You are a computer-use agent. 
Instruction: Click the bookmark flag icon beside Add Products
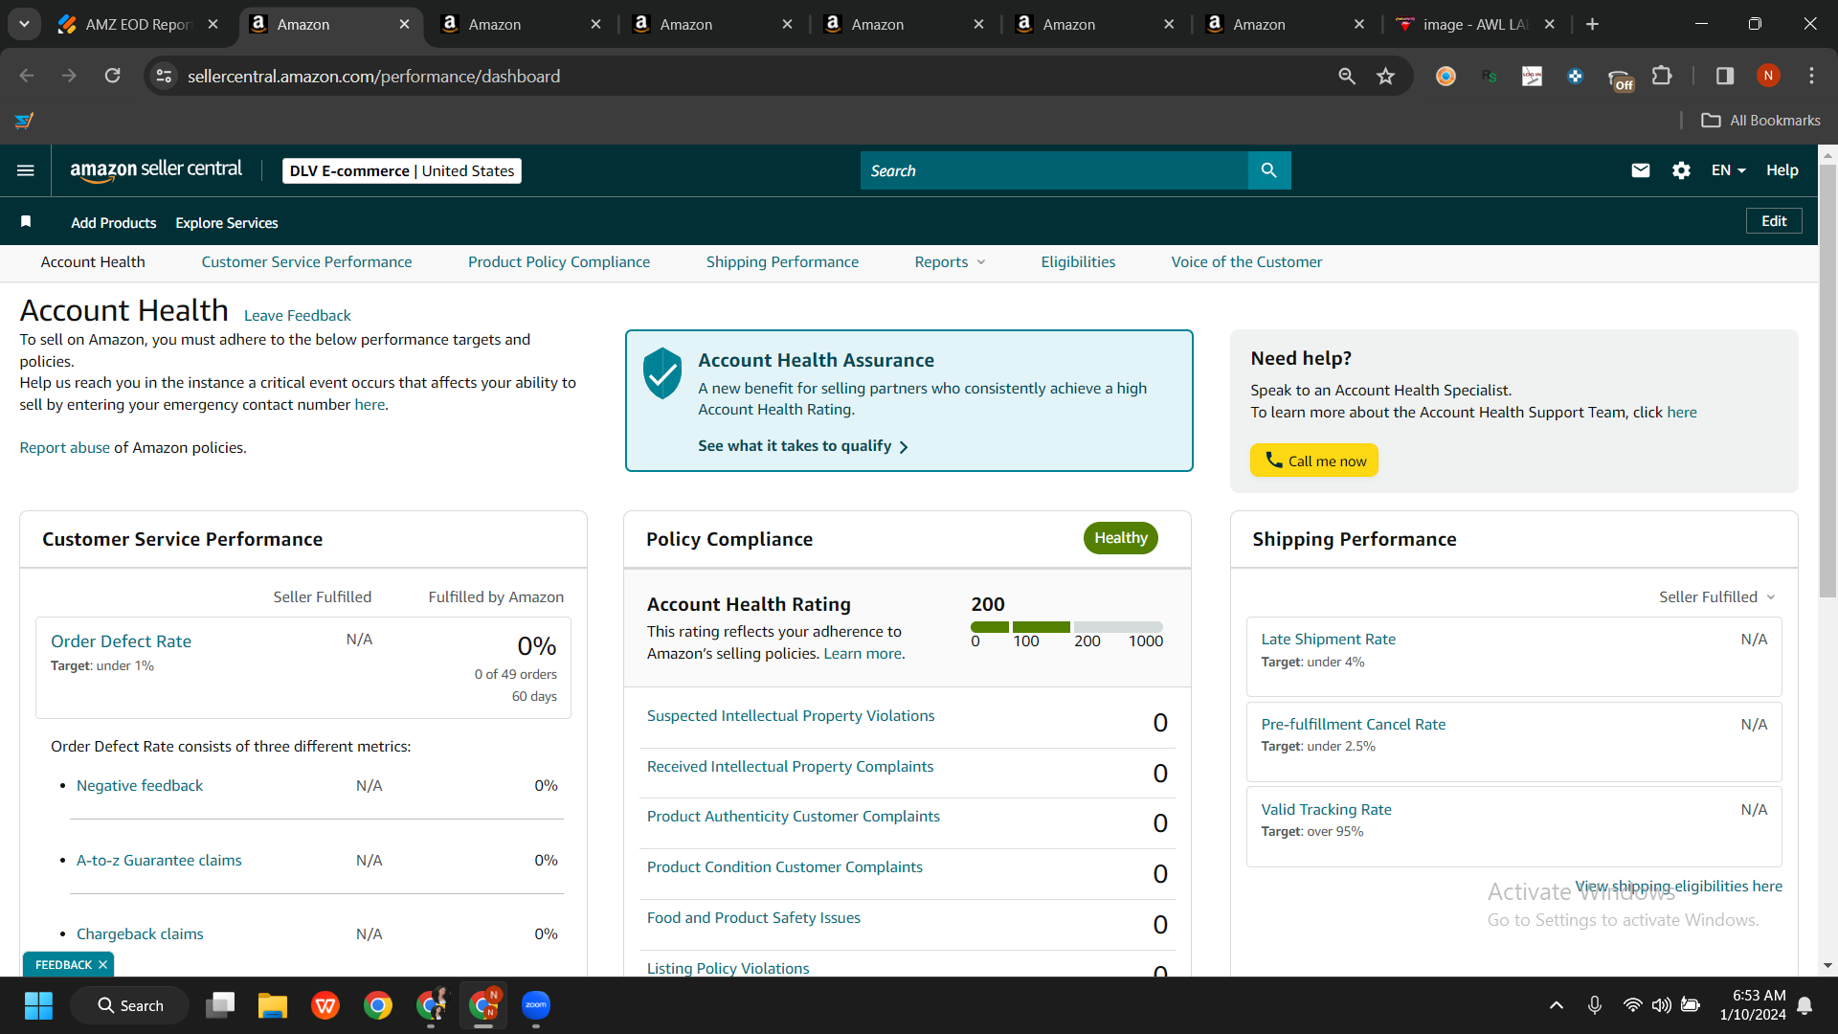[x=26, y=222]
